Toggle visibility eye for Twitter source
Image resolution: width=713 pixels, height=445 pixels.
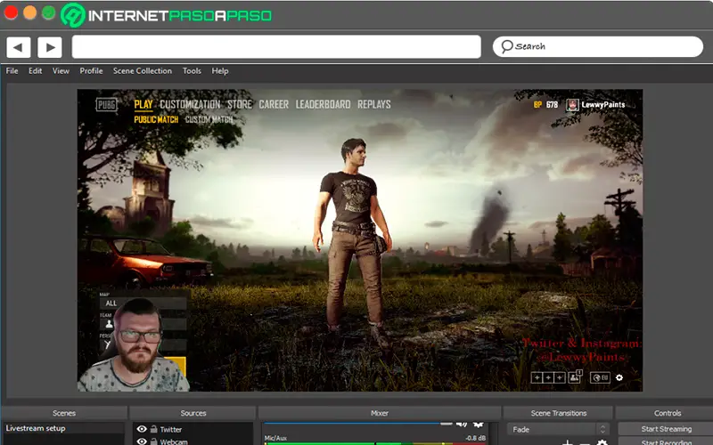click(142, 429)
